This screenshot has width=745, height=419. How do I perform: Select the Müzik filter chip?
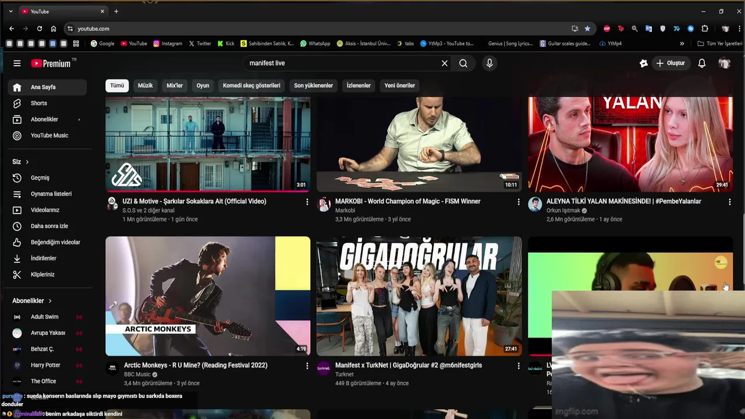tap(145, 86)
